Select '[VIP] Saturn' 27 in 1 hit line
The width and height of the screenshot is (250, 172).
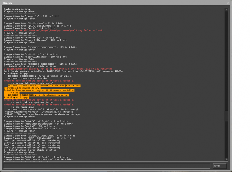[37, 138]
